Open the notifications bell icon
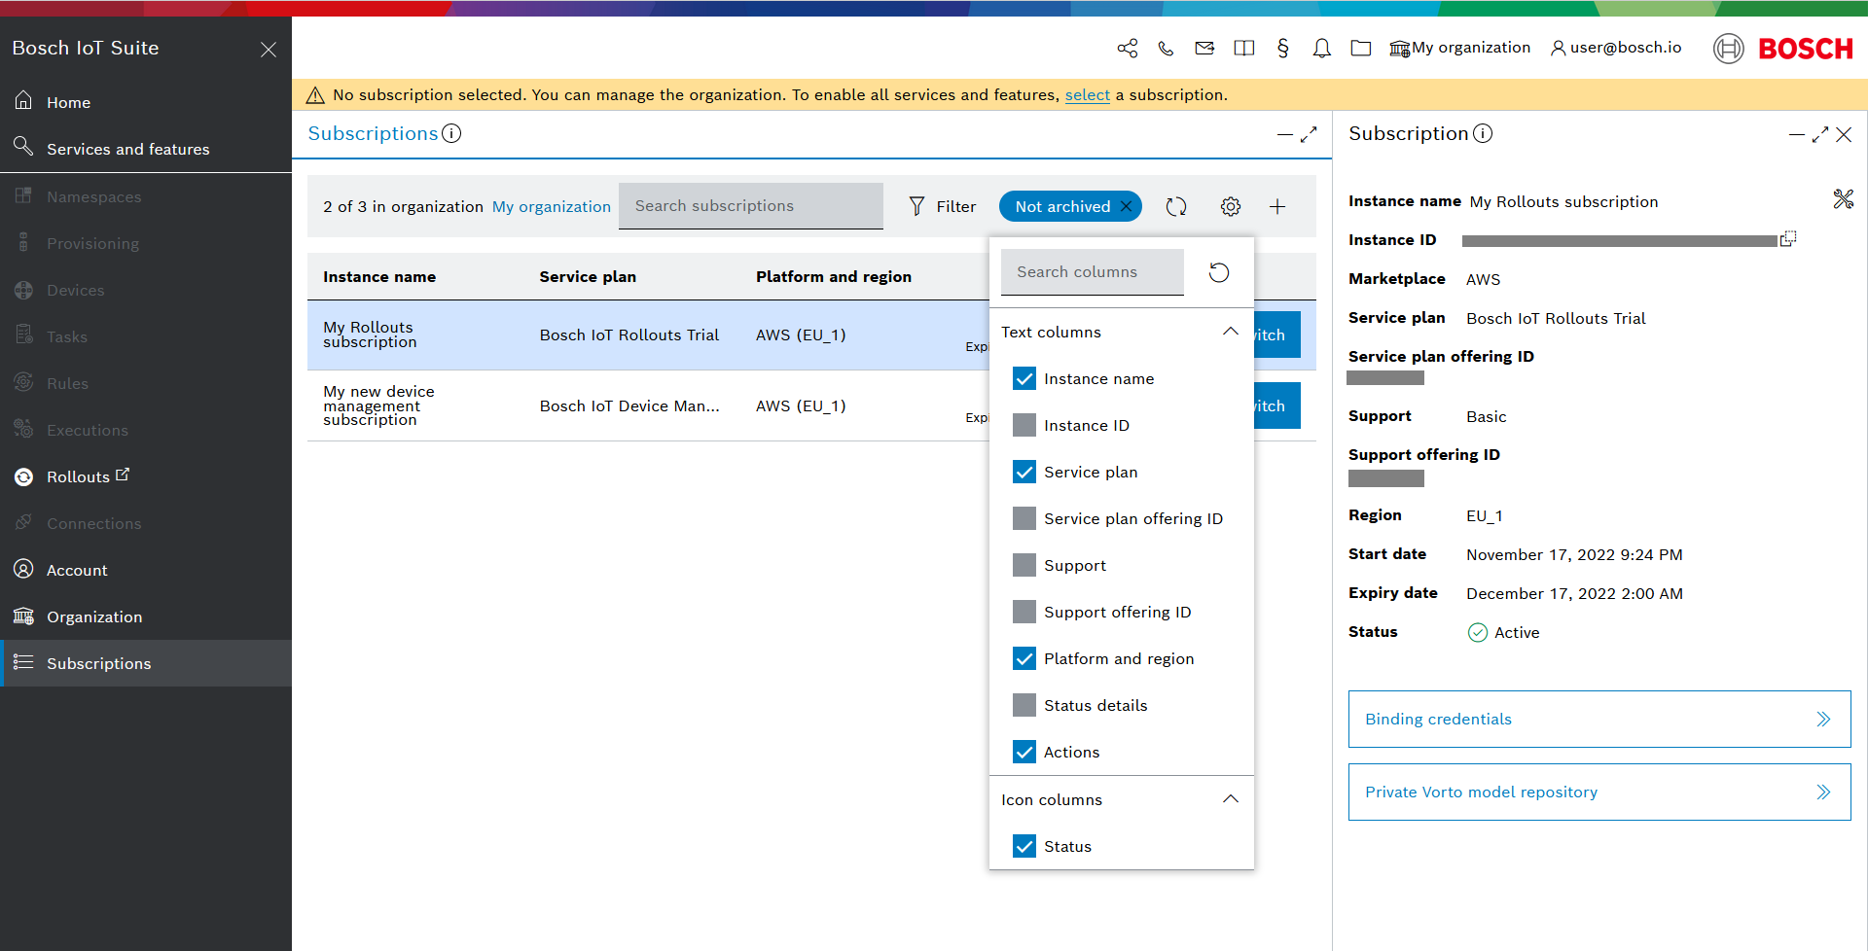 click(1321, 48)
